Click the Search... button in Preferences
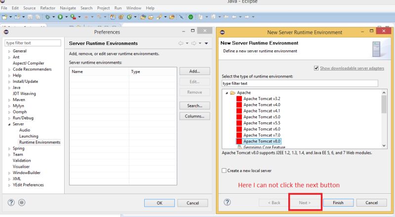 pos(195,106)
